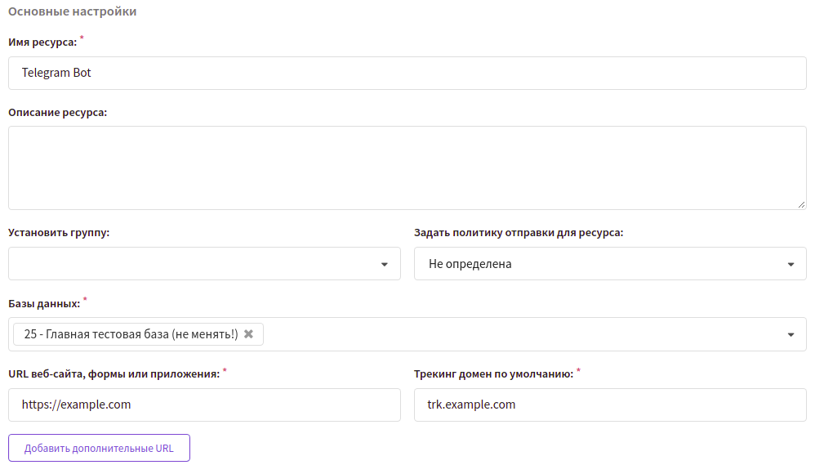Click the "URL веб-сайта, формы или приложения:" label
Image resolution: width=815 pixels, height=465 pixels.
(114, 374)
